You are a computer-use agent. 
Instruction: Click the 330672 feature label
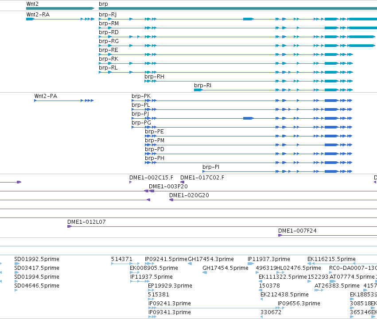click(271, 312)
